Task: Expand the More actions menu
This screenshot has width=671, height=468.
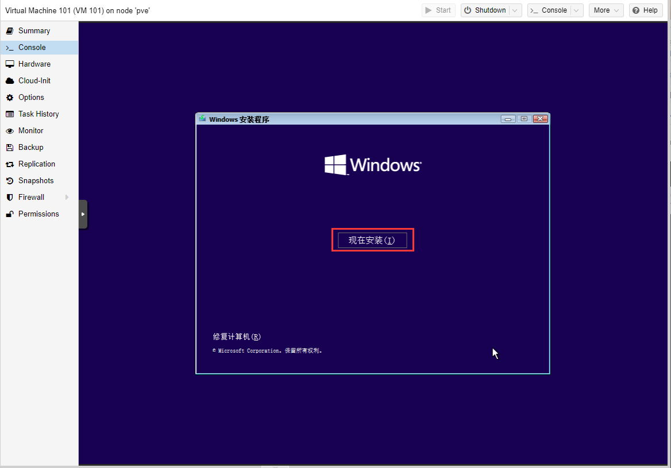Action: pos(606,10)
